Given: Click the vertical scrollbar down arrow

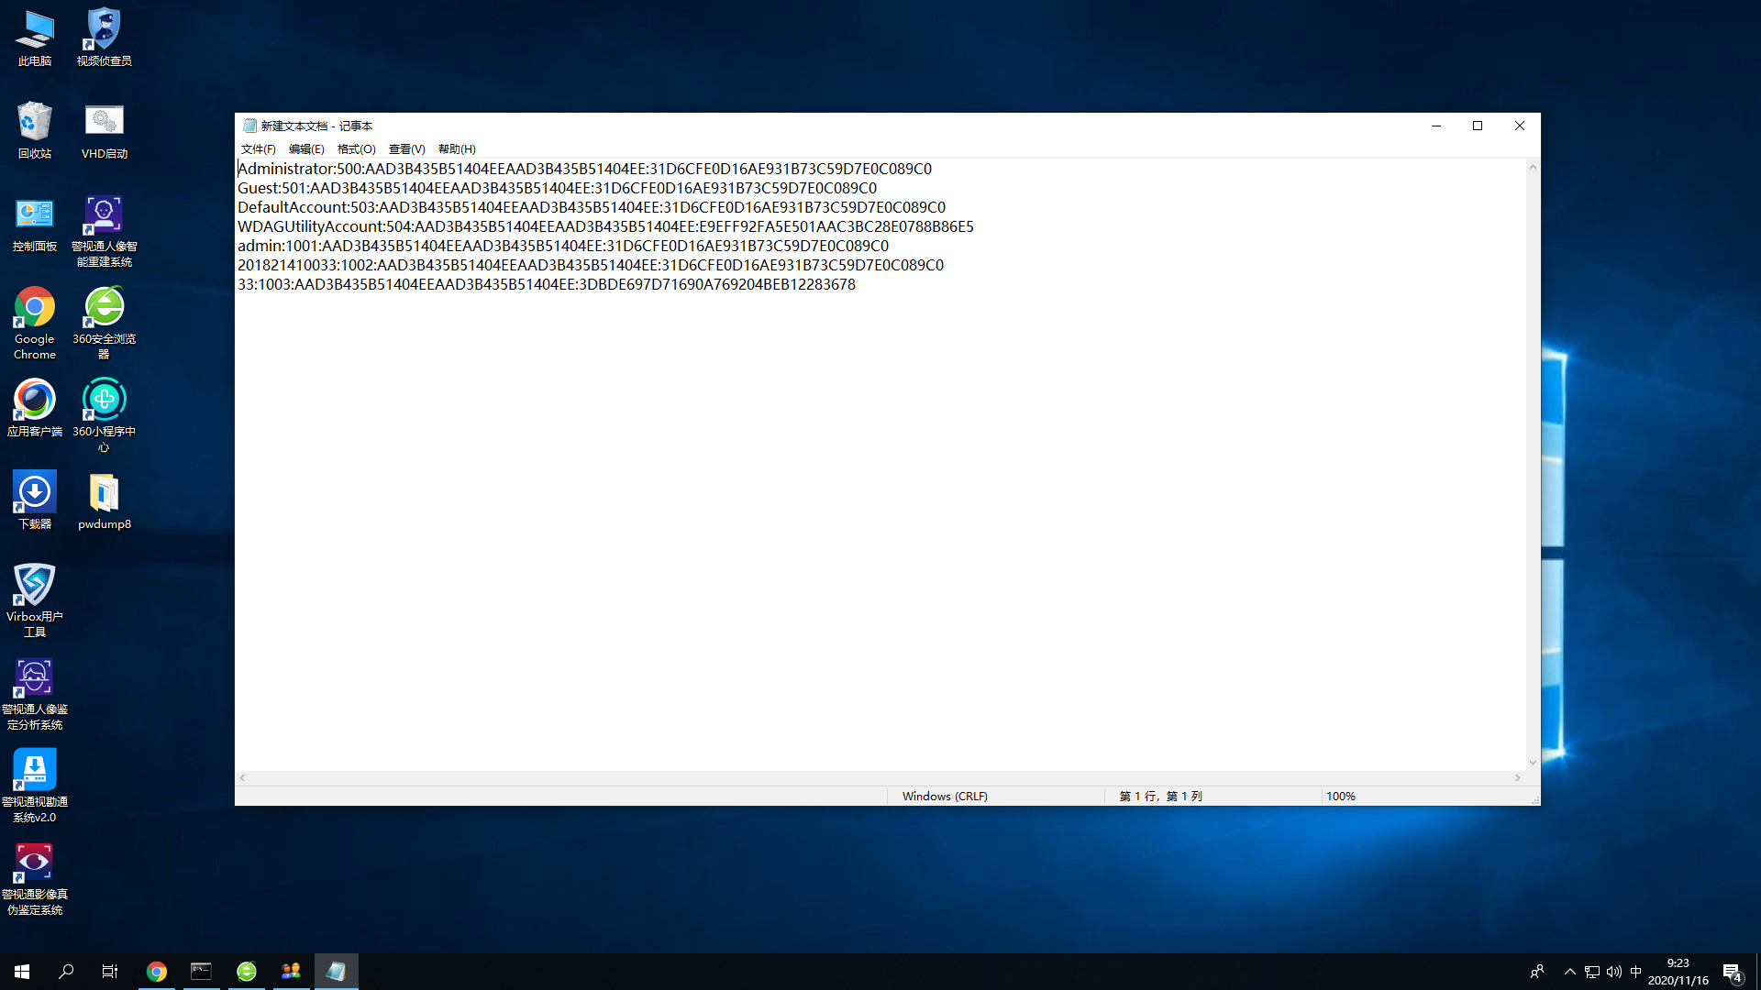Looking at the screenshot, I should [1532, 763].
